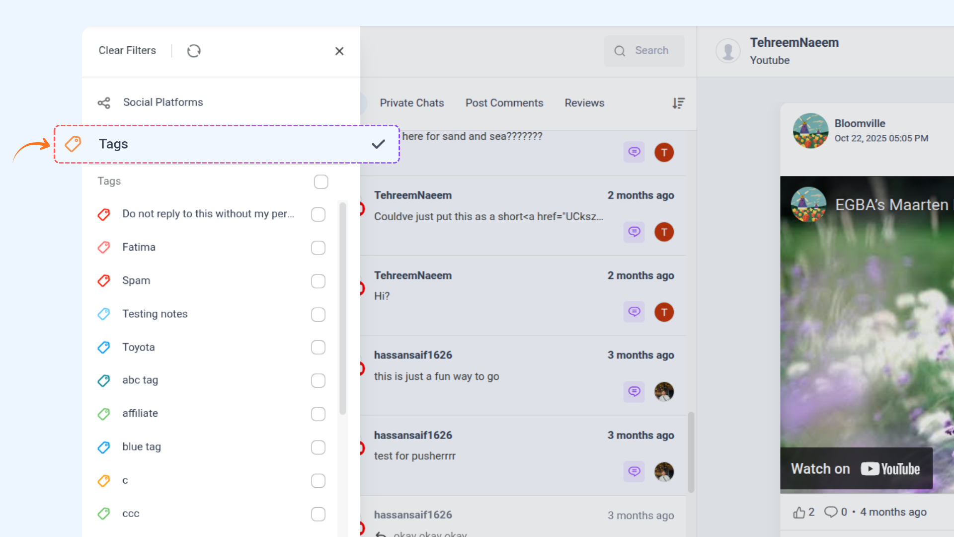The image size is (954, 537).
Task: Enable the Toyota tag checkbox
Action: coord(318,347)
